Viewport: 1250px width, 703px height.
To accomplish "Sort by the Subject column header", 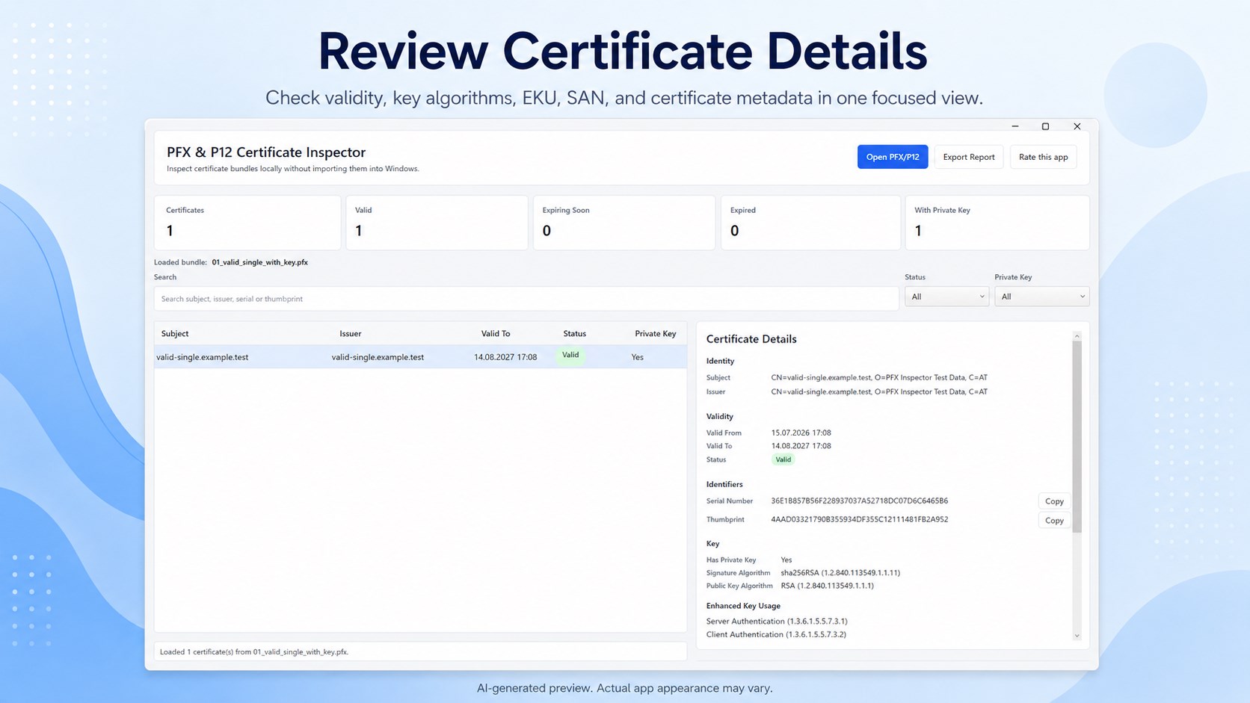I will (x=175, y=334).
